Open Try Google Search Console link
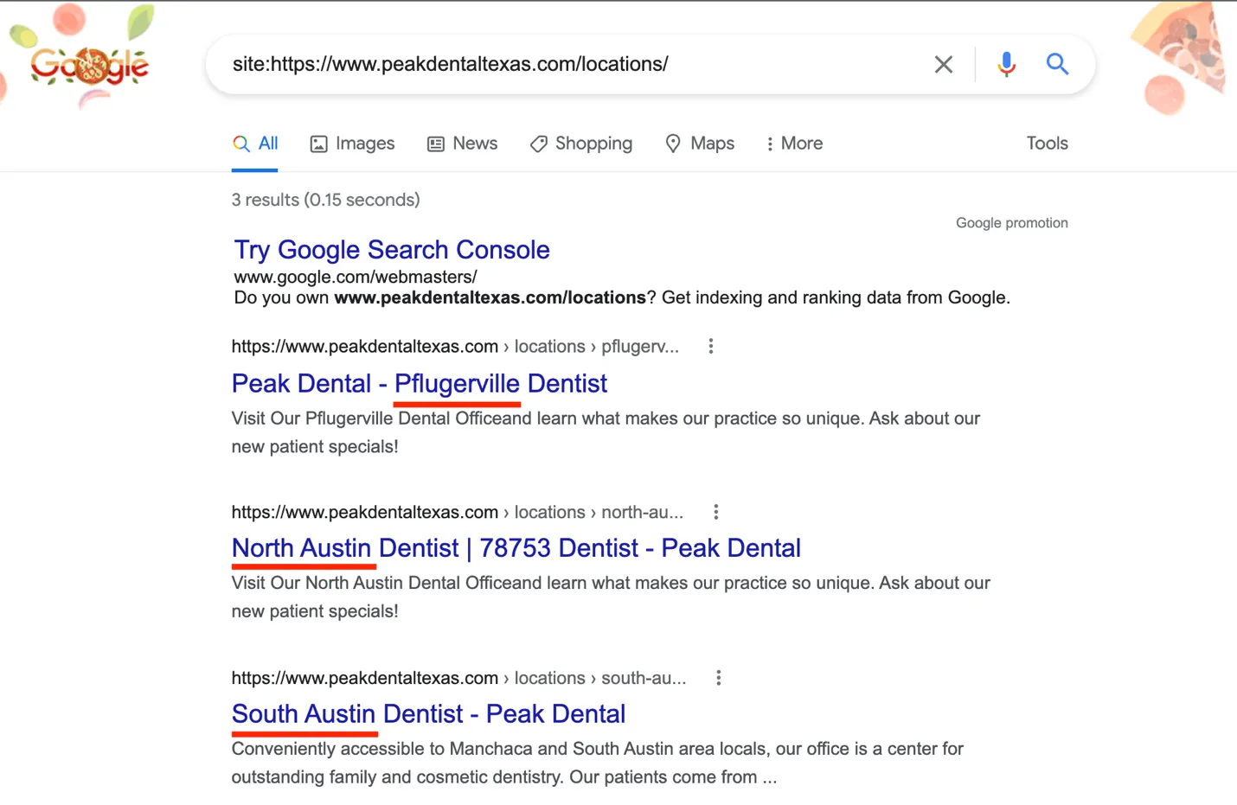The image size is (1237, 805). (x=392, y=250)
